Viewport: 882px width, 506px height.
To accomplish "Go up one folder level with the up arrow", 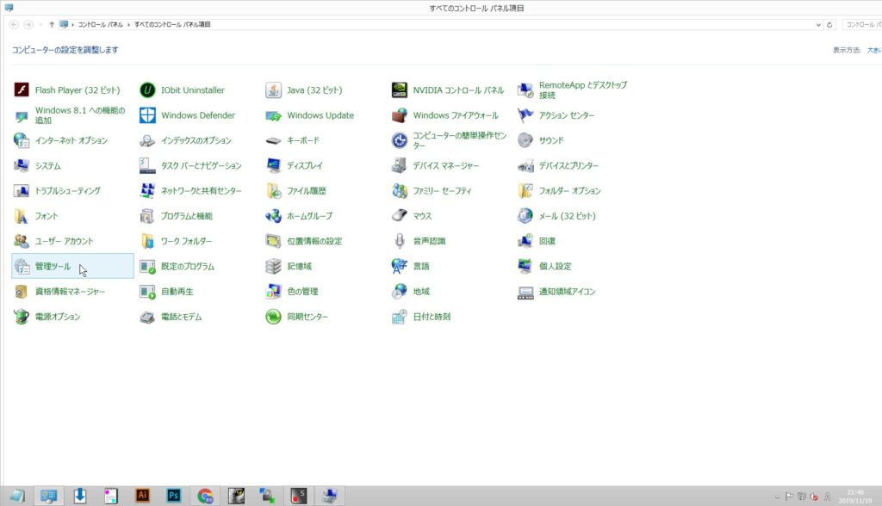I will click(x=52, y=25).
